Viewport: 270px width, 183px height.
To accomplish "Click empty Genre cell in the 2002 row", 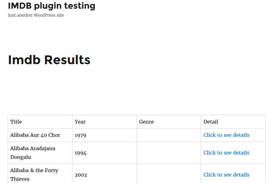I will coord(169,174).
